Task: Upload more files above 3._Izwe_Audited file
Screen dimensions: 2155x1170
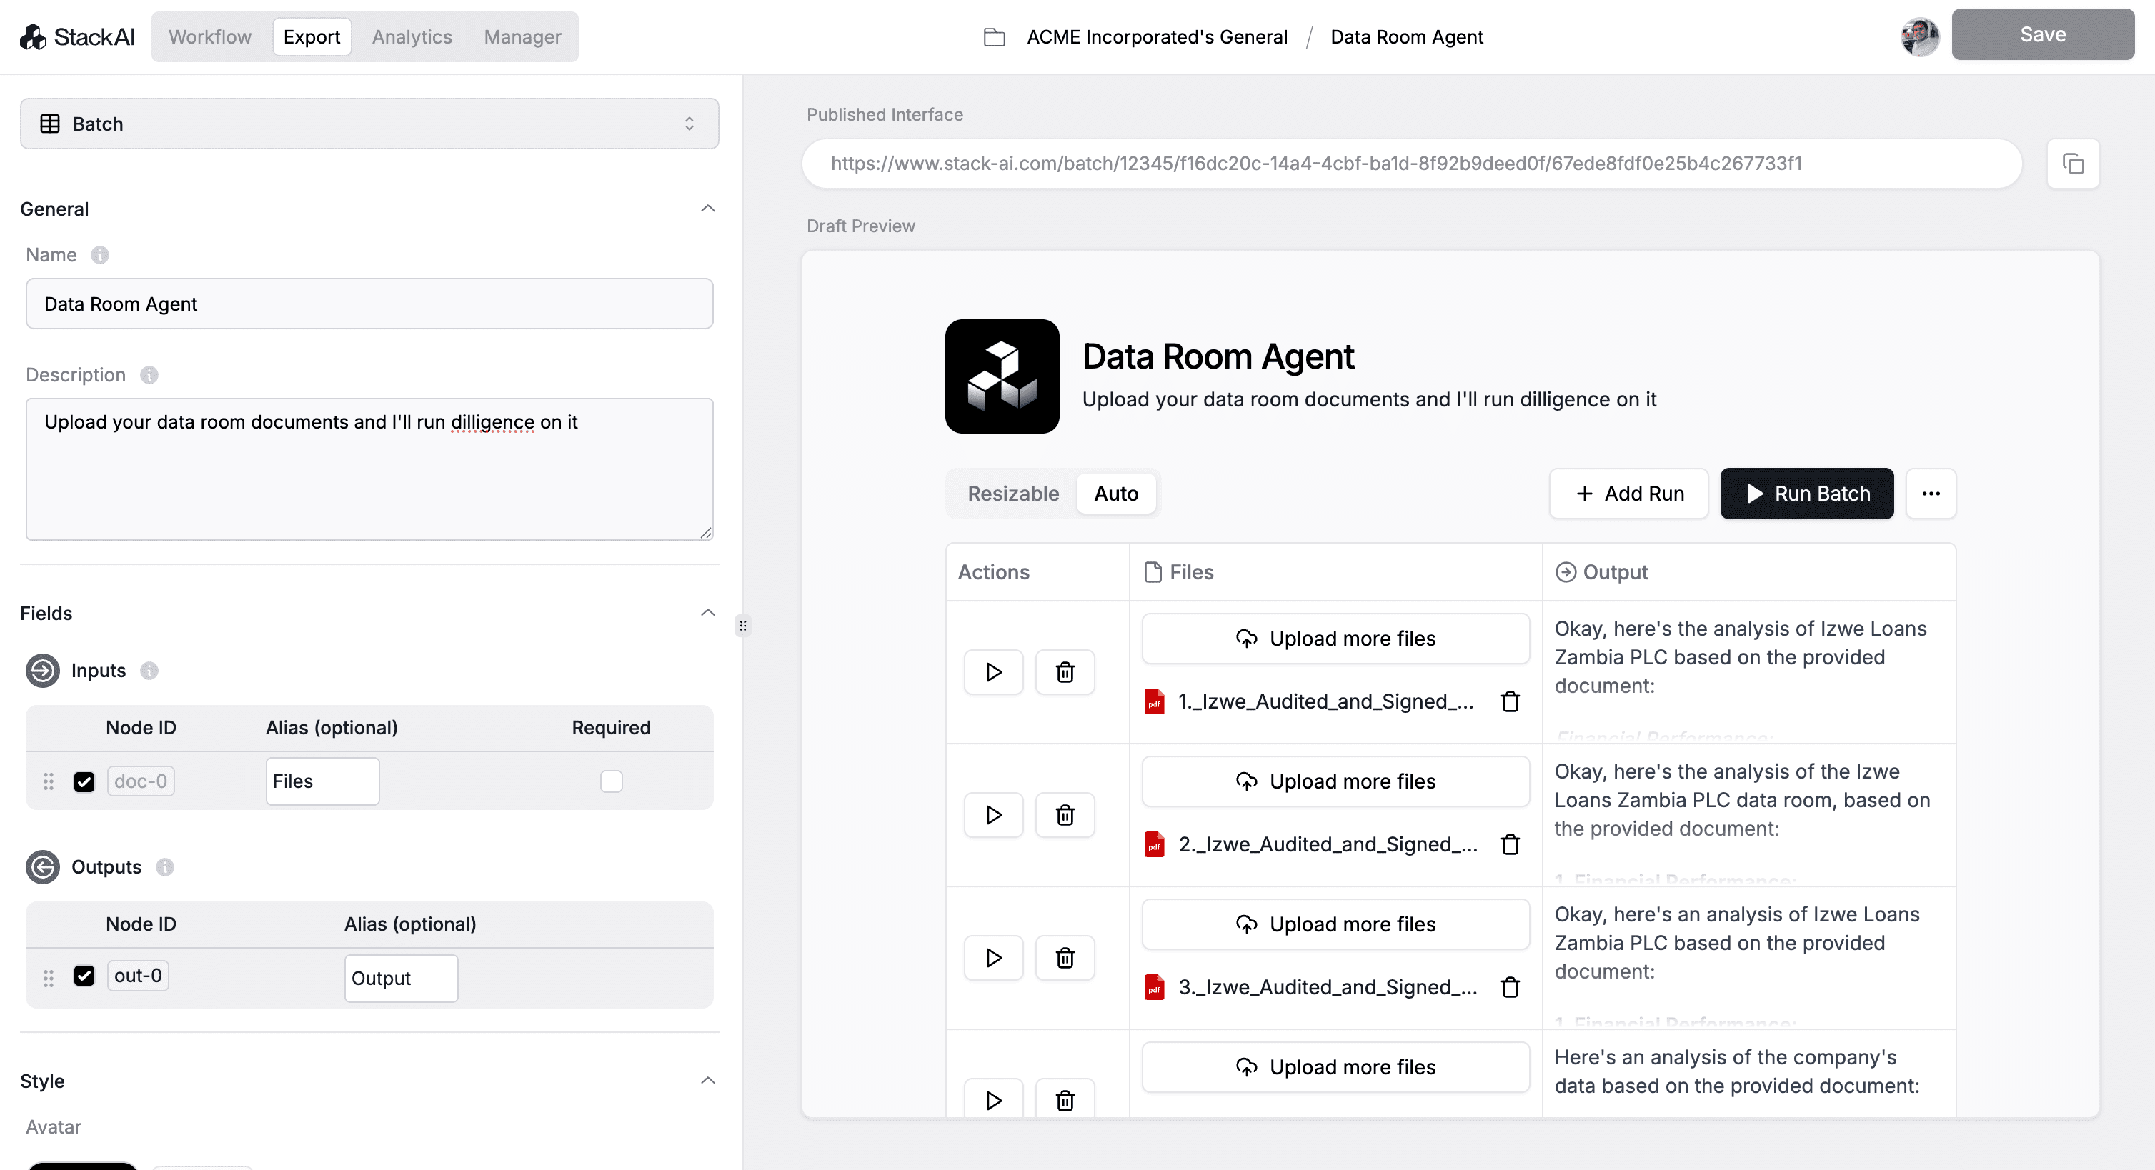Action: pyautogui.click(x=1335, y=925)
